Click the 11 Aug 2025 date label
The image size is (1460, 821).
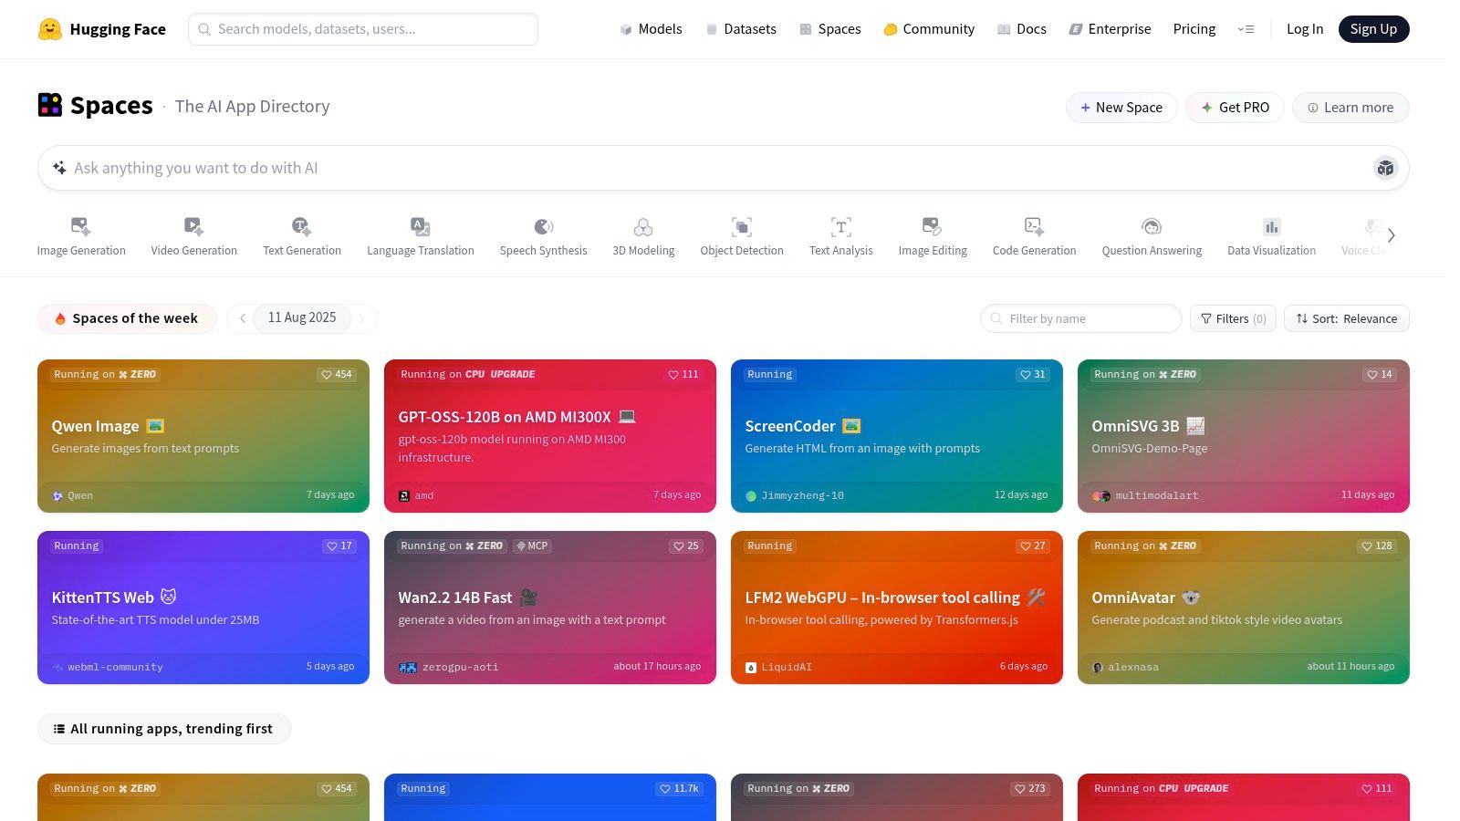click(x=302, y=317)
